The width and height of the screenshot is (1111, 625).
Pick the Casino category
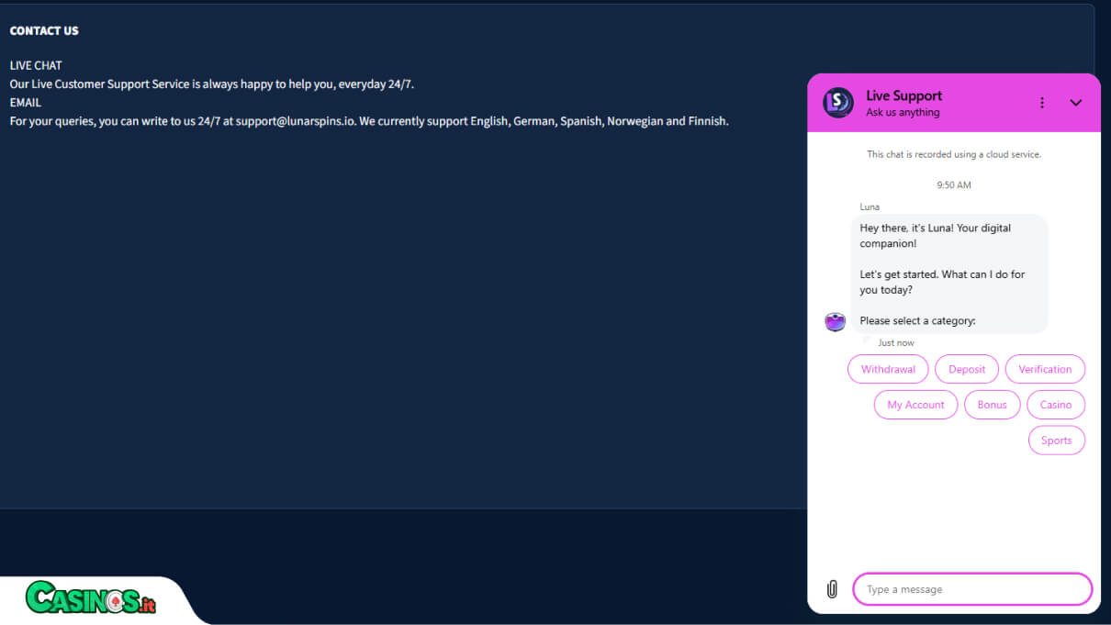point(1056,405)
